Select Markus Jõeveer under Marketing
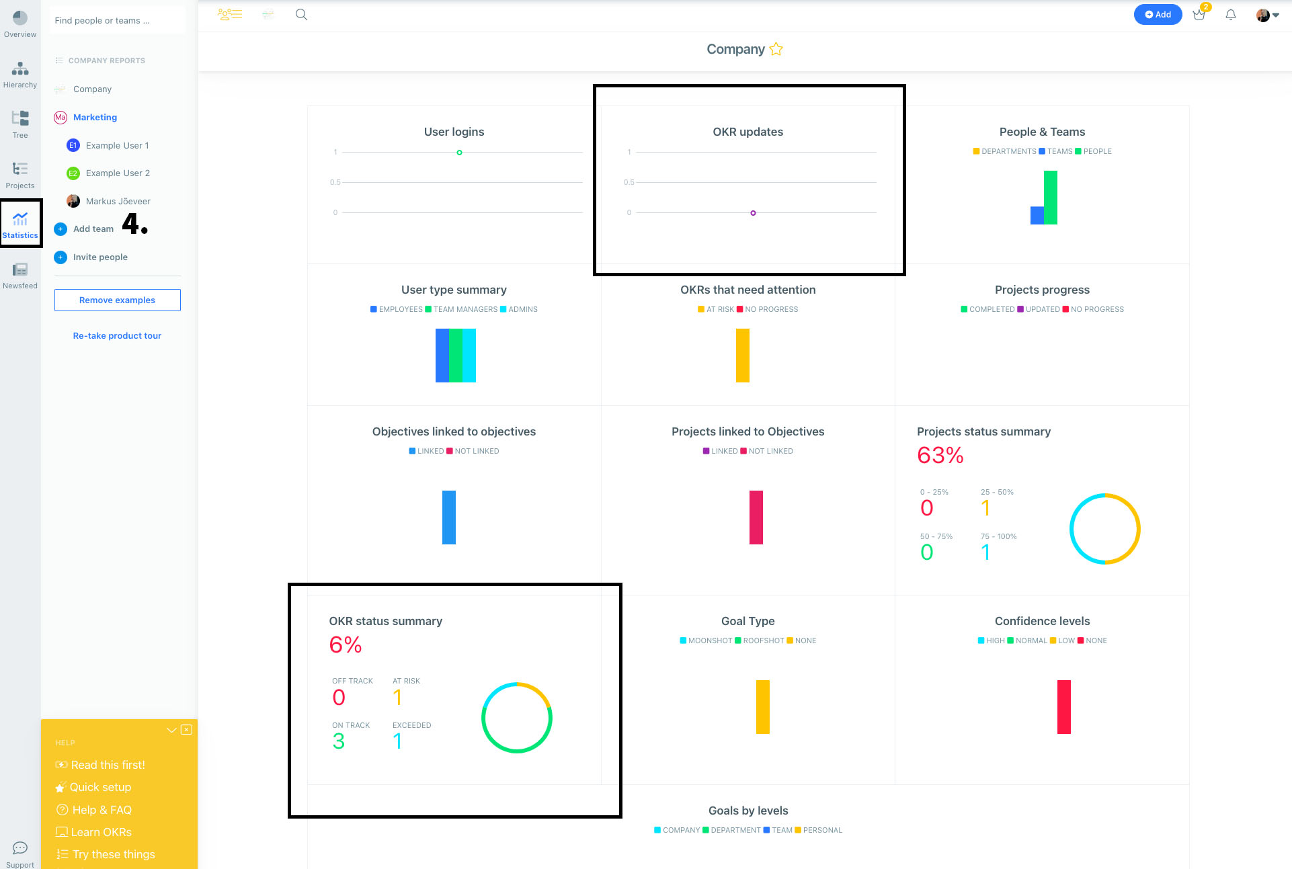 click(x=118, y=200)
